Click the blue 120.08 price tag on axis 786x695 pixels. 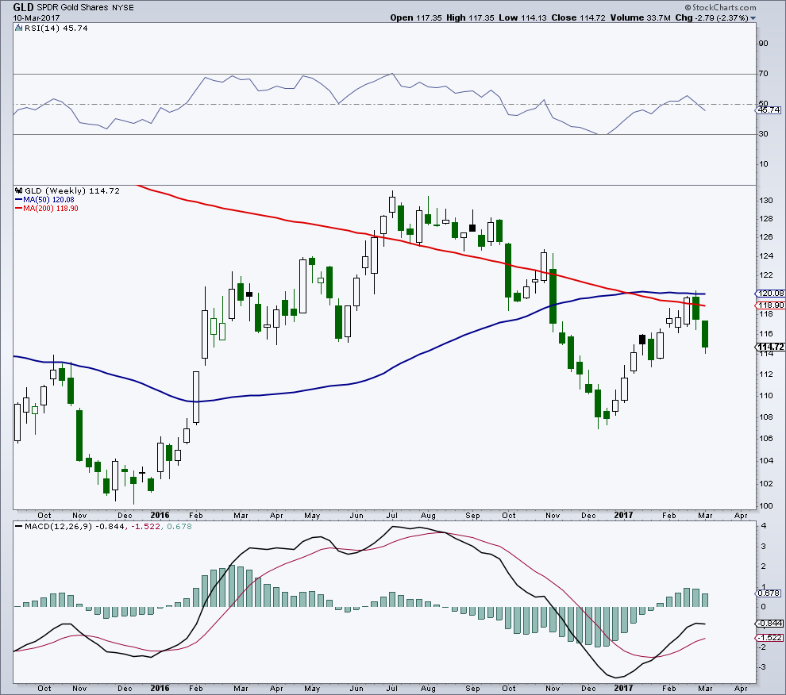tap(770, 294)
